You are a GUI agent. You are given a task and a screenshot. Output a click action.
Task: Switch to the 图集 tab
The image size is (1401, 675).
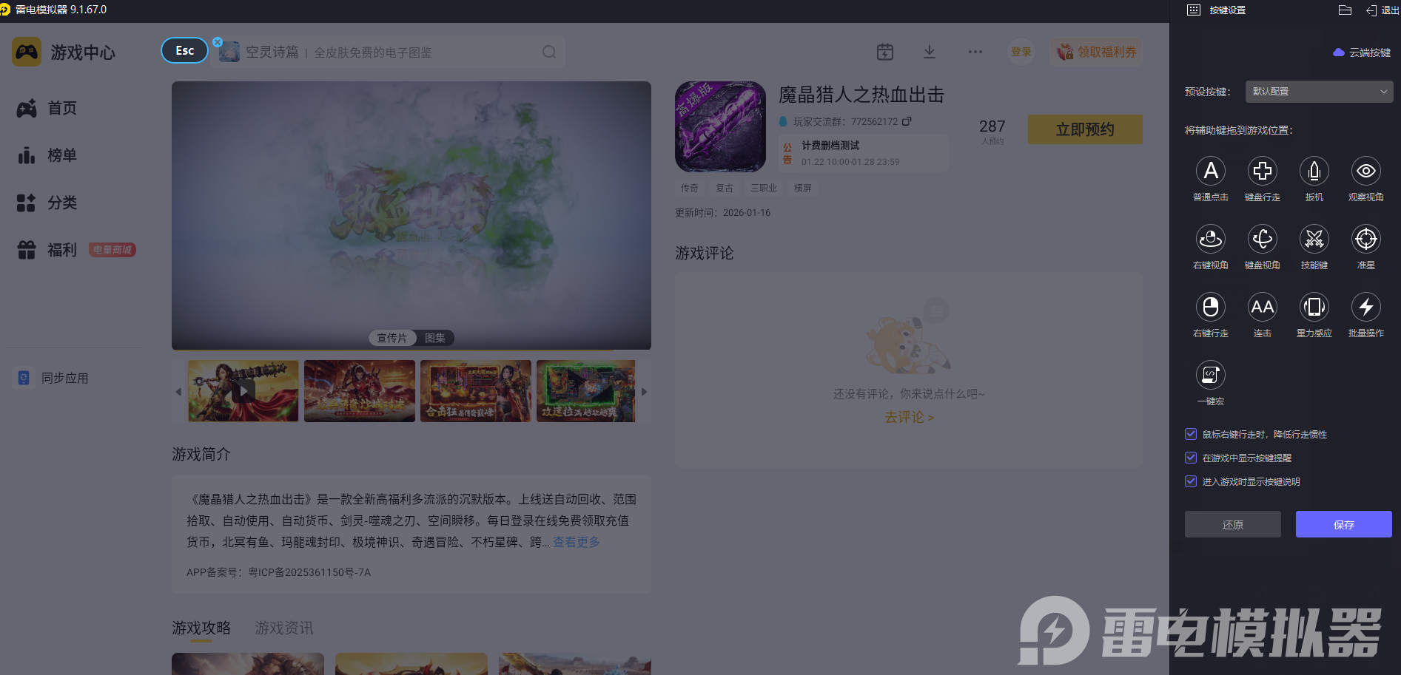435,338
